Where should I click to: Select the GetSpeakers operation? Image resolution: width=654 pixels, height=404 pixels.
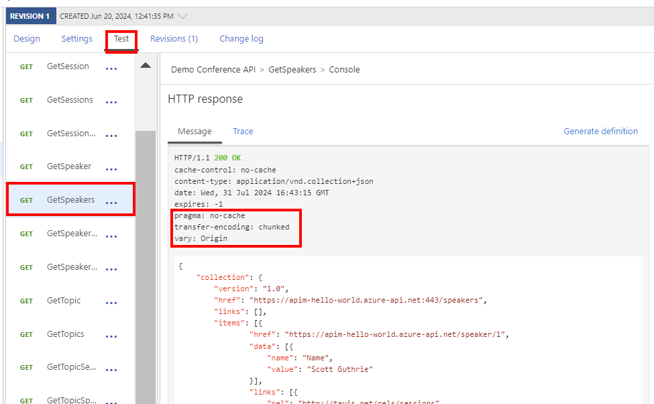click(x=71, y=200)
